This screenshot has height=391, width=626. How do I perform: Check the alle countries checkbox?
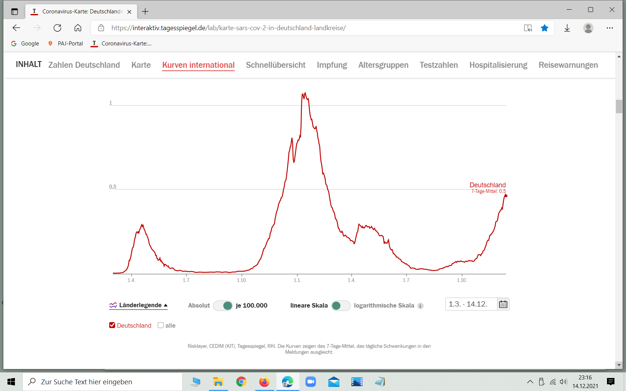[161, 325]
